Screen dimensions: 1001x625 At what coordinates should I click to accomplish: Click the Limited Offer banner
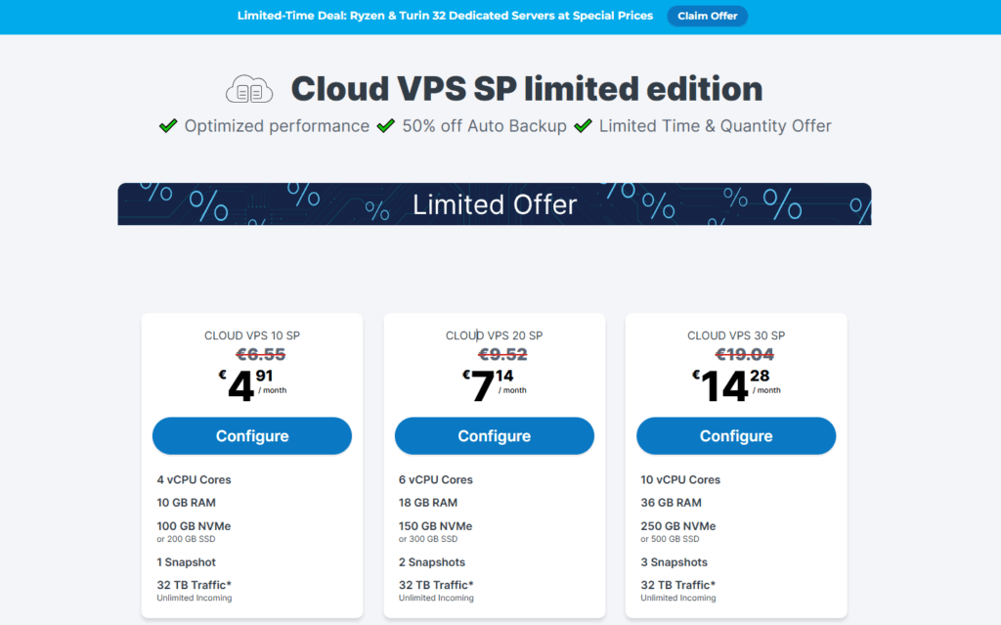pyautogui.click(x=495, y=204)
